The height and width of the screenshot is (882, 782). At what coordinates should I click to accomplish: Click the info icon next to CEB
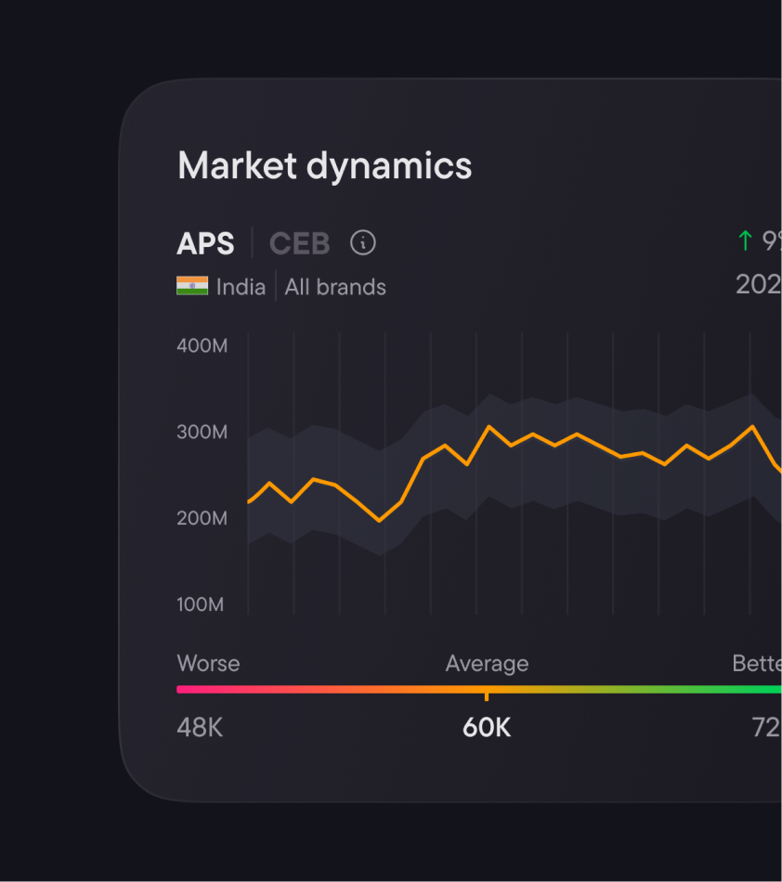pyautogui.click(x=362, y=243)
